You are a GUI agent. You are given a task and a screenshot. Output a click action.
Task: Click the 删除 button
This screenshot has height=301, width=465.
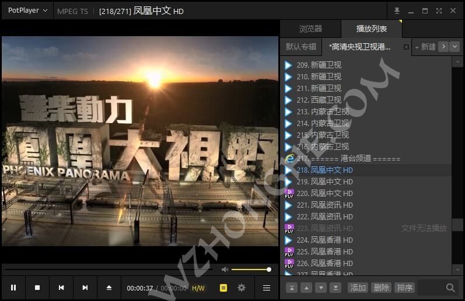tap(381, 288)
